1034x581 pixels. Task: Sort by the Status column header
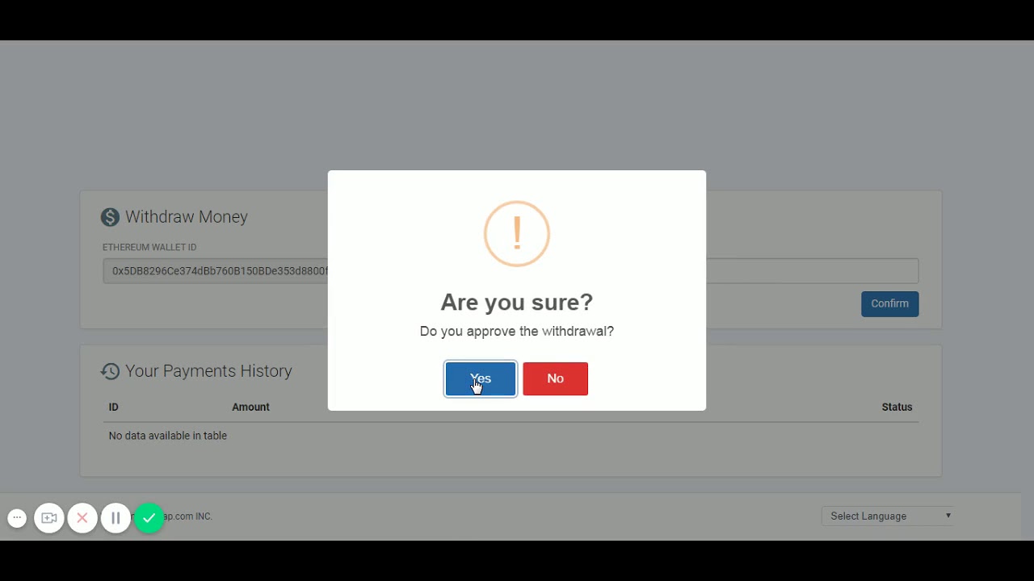(897, 407)
